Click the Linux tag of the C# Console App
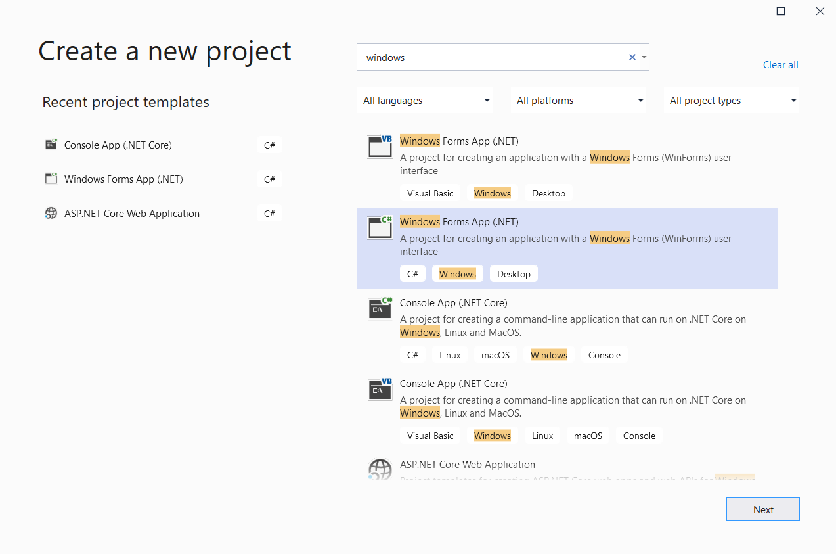 click(x=450, y=355)
